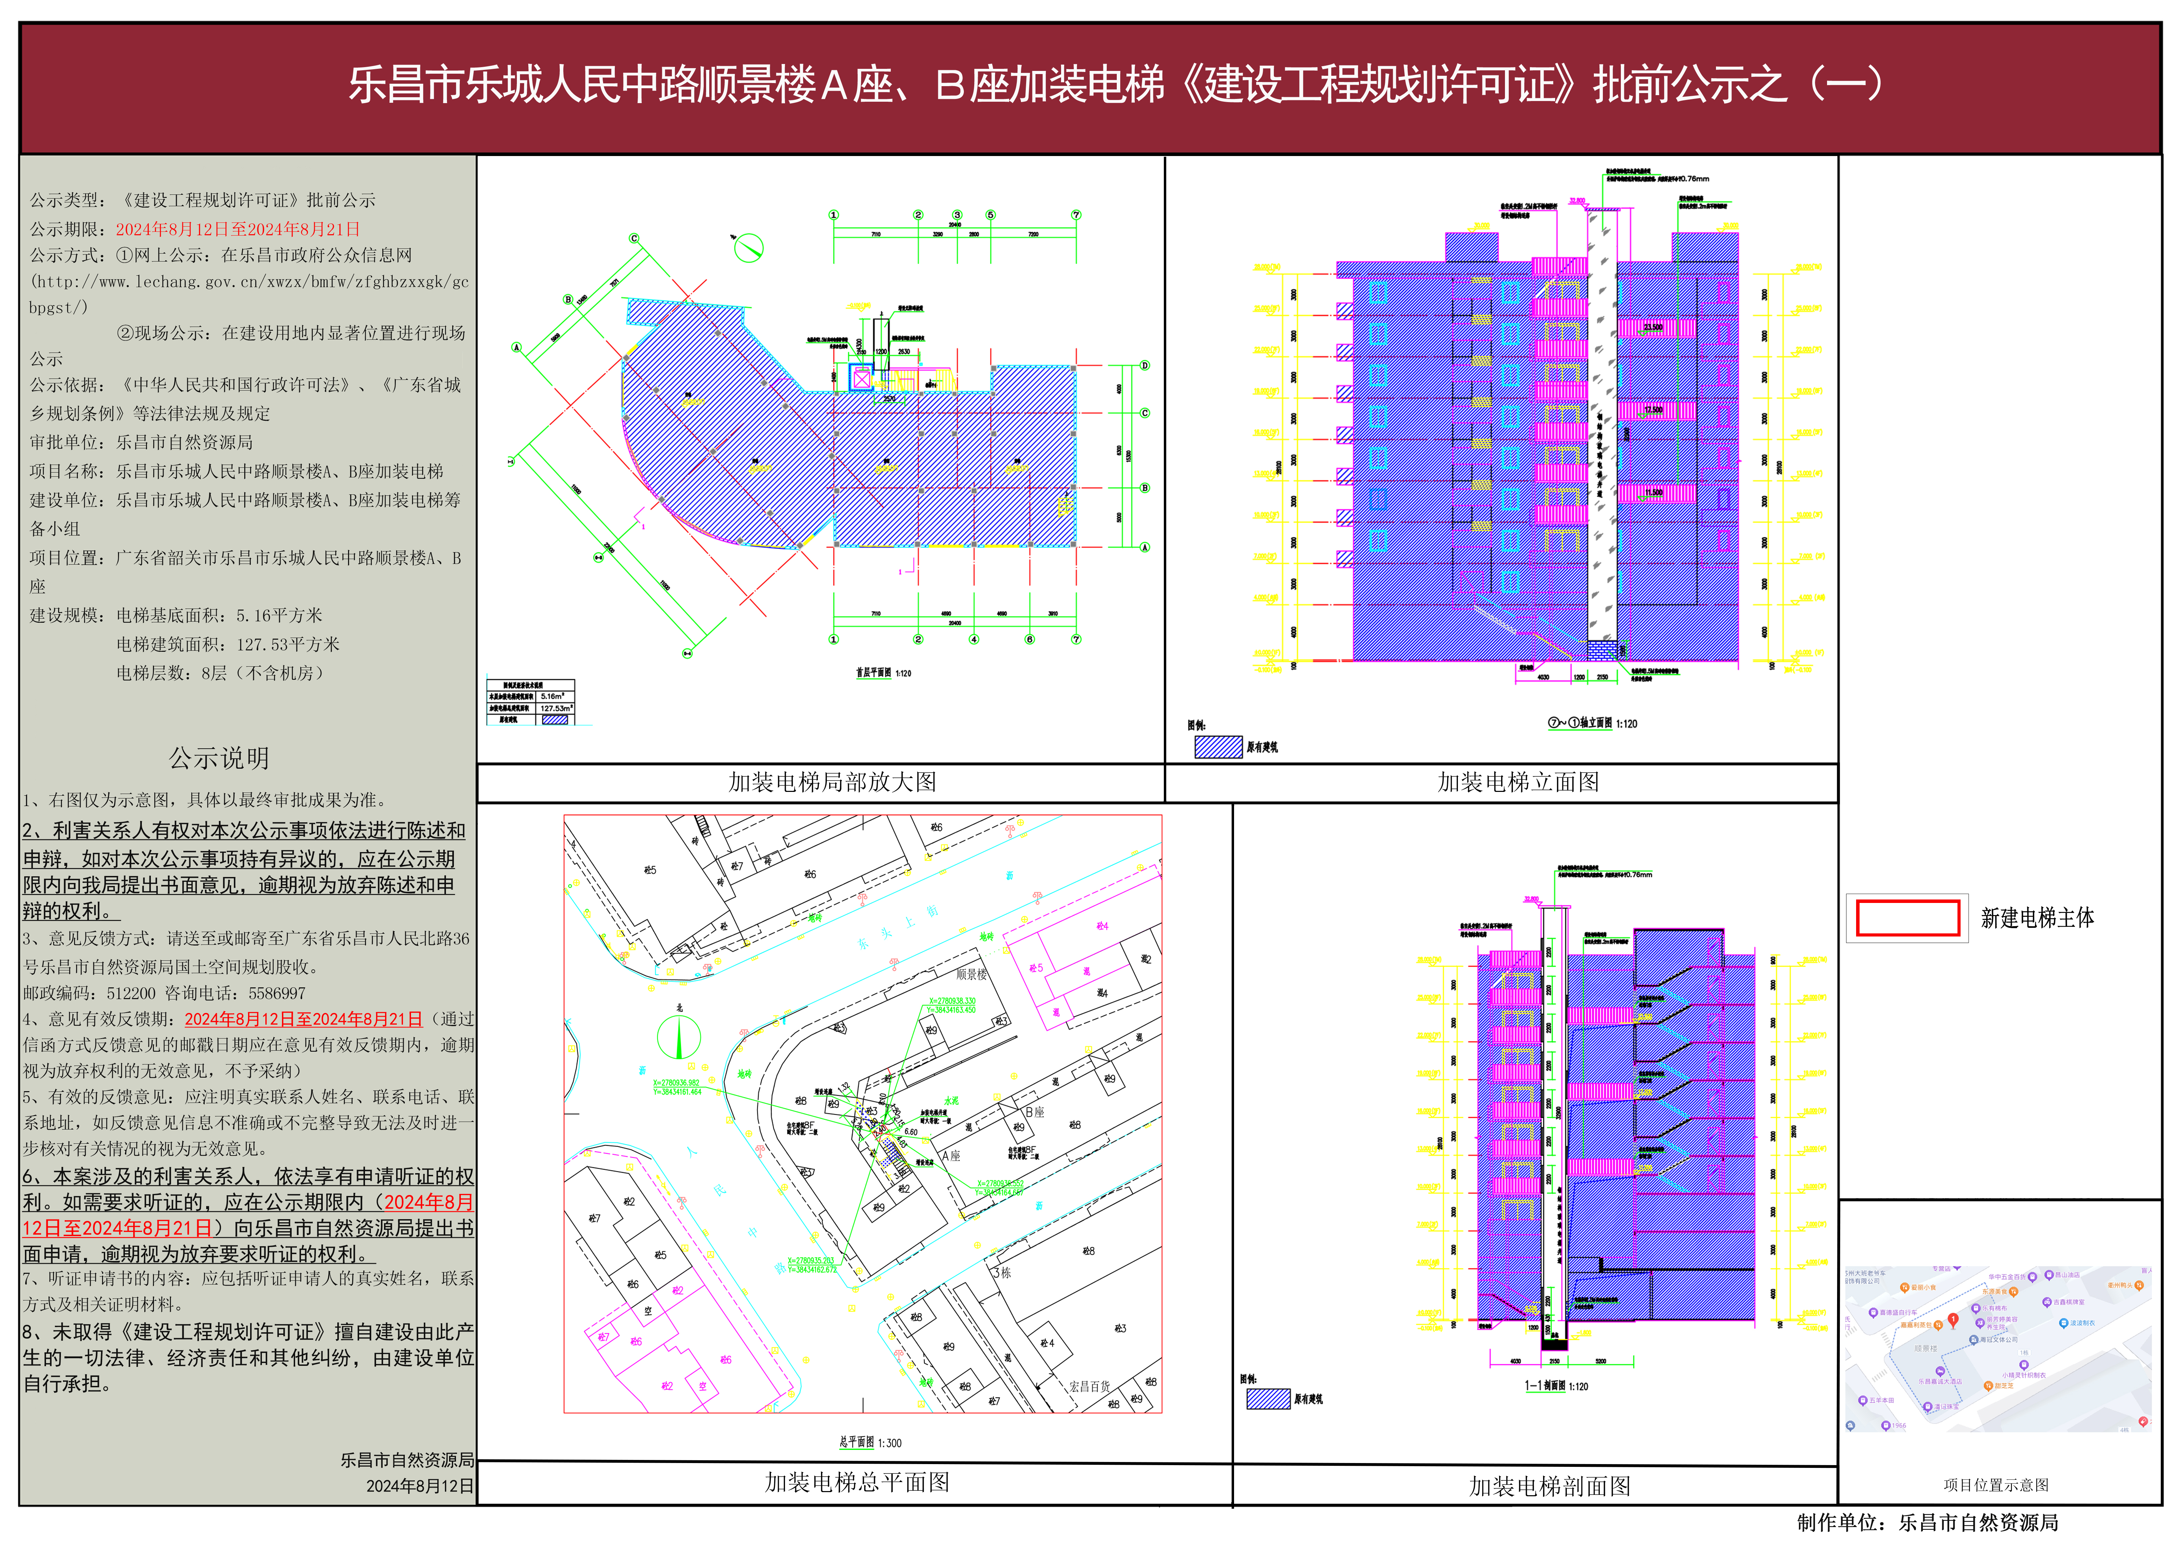Click the blue 波波制衣 marker on the map
Image resolution: width=2182 pixels, height=1544 pixels.
click(2064, 1323)
